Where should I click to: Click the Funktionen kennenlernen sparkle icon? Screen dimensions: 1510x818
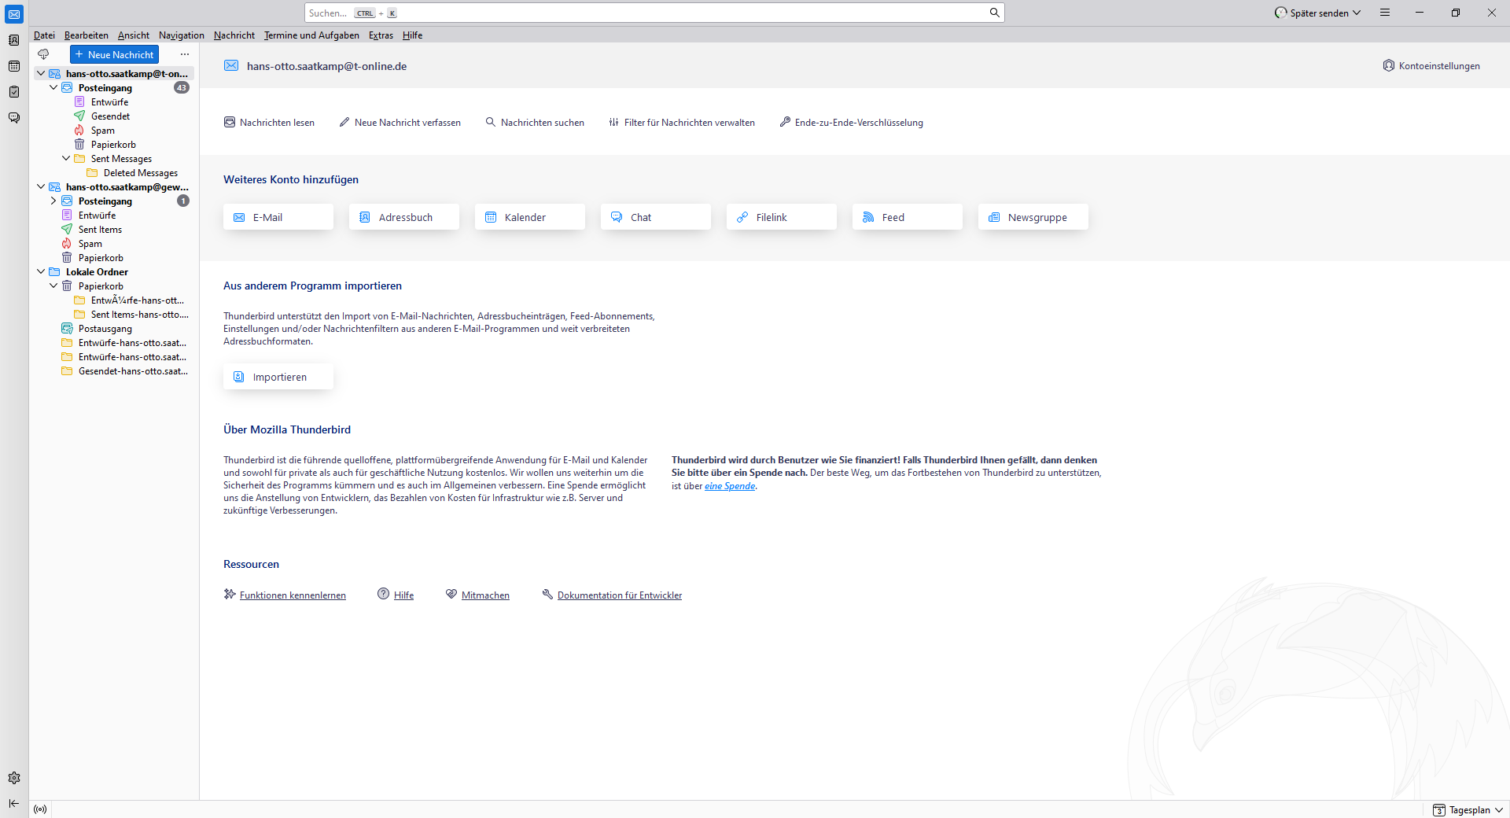[230, 595]
